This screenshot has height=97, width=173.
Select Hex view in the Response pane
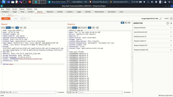pos(79,28)
